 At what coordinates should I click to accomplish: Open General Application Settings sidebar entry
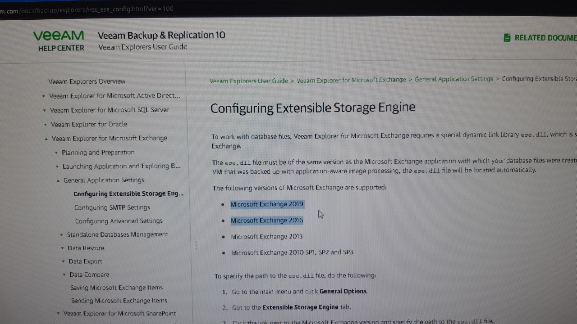(x=104, y=180)
